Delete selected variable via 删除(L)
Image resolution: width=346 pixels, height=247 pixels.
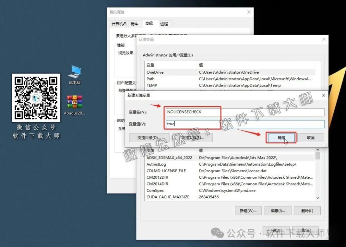pos(307,211)
